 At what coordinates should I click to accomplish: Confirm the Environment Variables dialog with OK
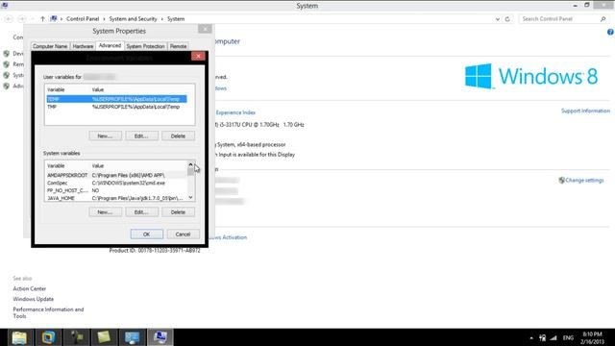pos(147,235)
